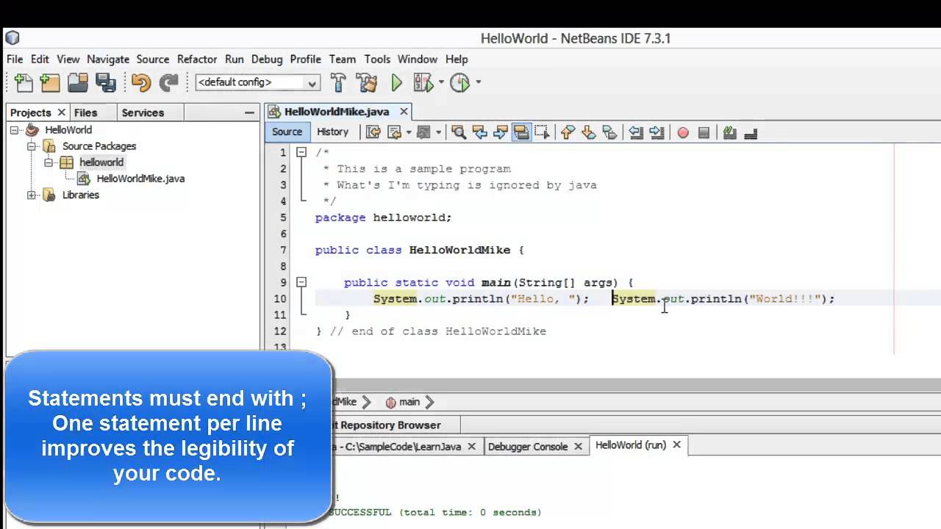Click the Toggle Bookmark icon
This screenshot has width=941, height=529.
pos(609,132)
